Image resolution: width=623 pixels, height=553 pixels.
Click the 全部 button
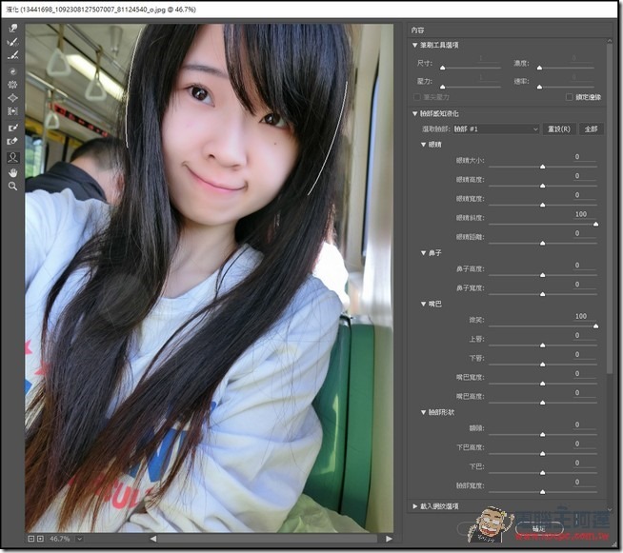click(x=591, y=128)
